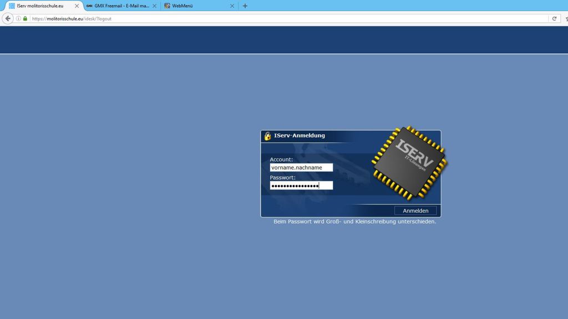Focus the Passwort input field
Image resolution: width=568 pixels, height=319 pixels.
[301, 186]
